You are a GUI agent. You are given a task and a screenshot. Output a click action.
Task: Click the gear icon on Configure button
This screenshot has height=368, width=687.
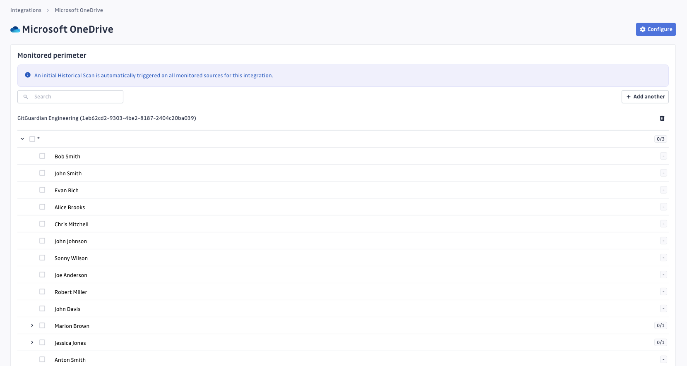[642, 29]
